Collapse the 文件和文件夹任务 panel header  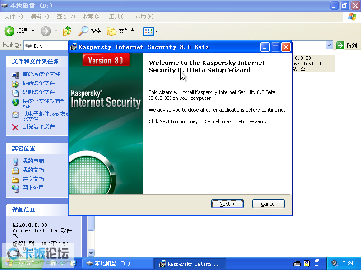pos(37,62)
